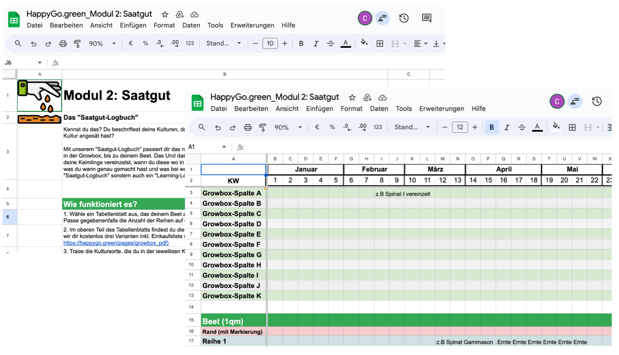Click the fill color bucket beside font size 12 toolbar

pos(556,127)
